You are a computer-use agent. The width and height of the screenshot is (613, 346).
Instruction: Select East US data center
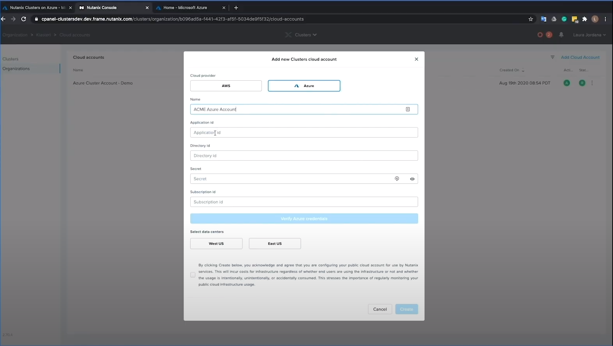[x=275, y=244]
